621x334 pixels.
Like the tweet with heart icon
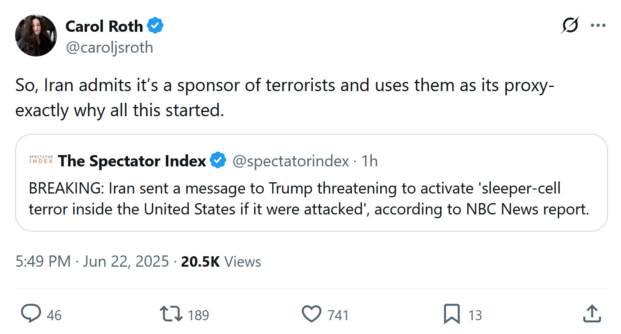(x=312, y=314)
